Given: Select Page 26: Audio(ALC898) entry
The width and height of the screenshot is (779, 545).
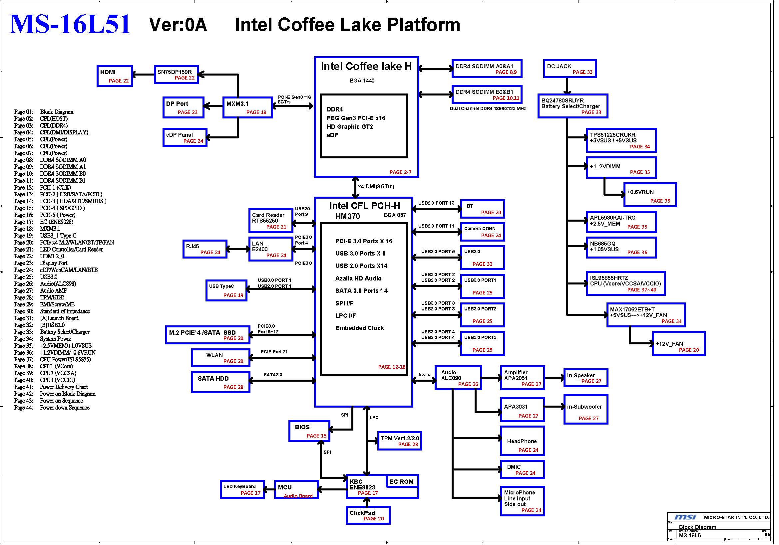Looking at the screenshot, I should pos(45,284).
